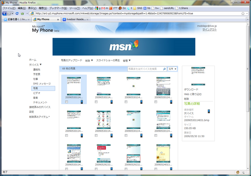Switch to the livedoor Reader tab
251x176 pixels.
coord(76,19)
